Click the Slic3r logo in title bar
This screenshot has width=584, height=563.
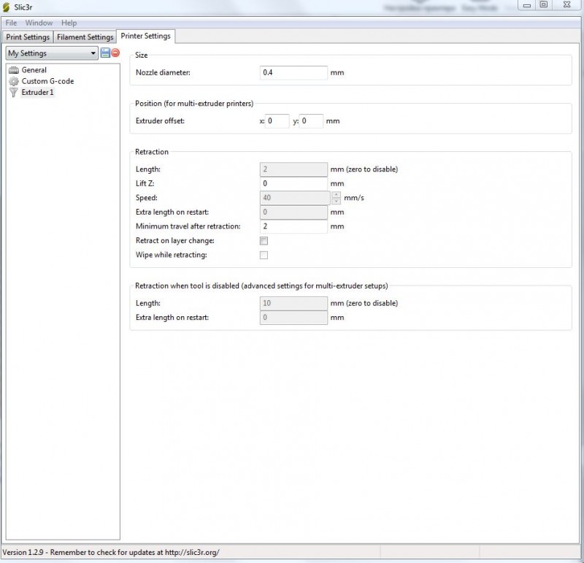click(x=7, y=7)
